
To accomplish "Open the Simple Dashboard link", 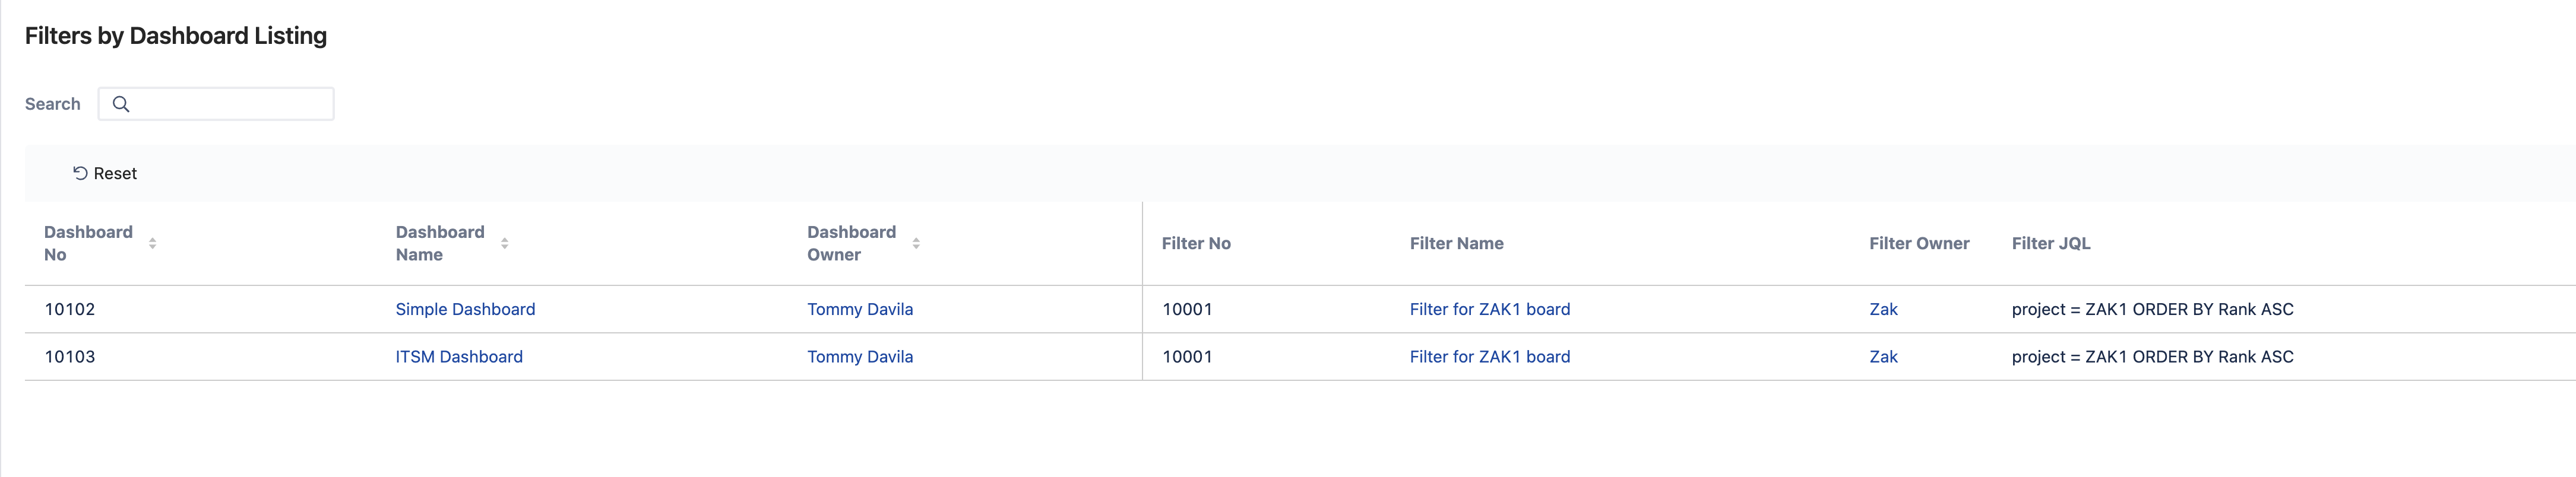I will [465, 309].
